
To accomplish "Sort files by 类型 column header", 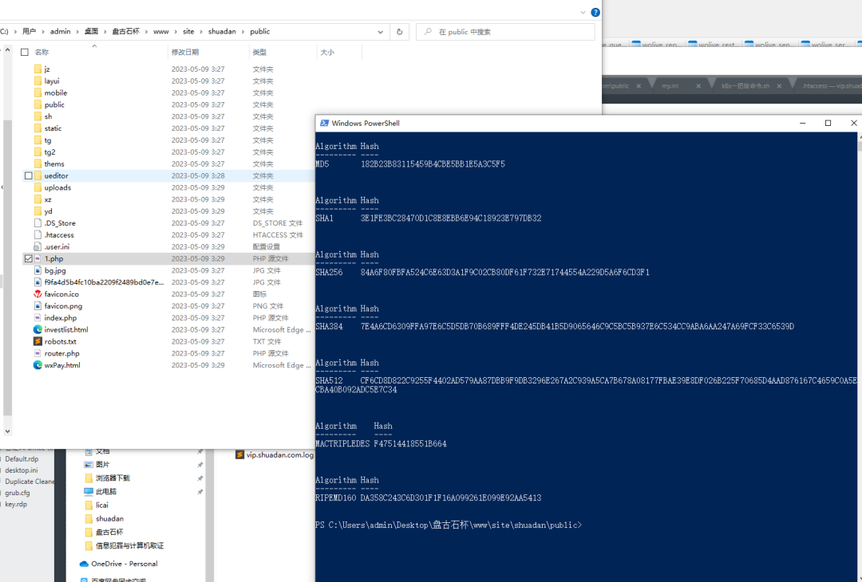I will click(259, 52).
